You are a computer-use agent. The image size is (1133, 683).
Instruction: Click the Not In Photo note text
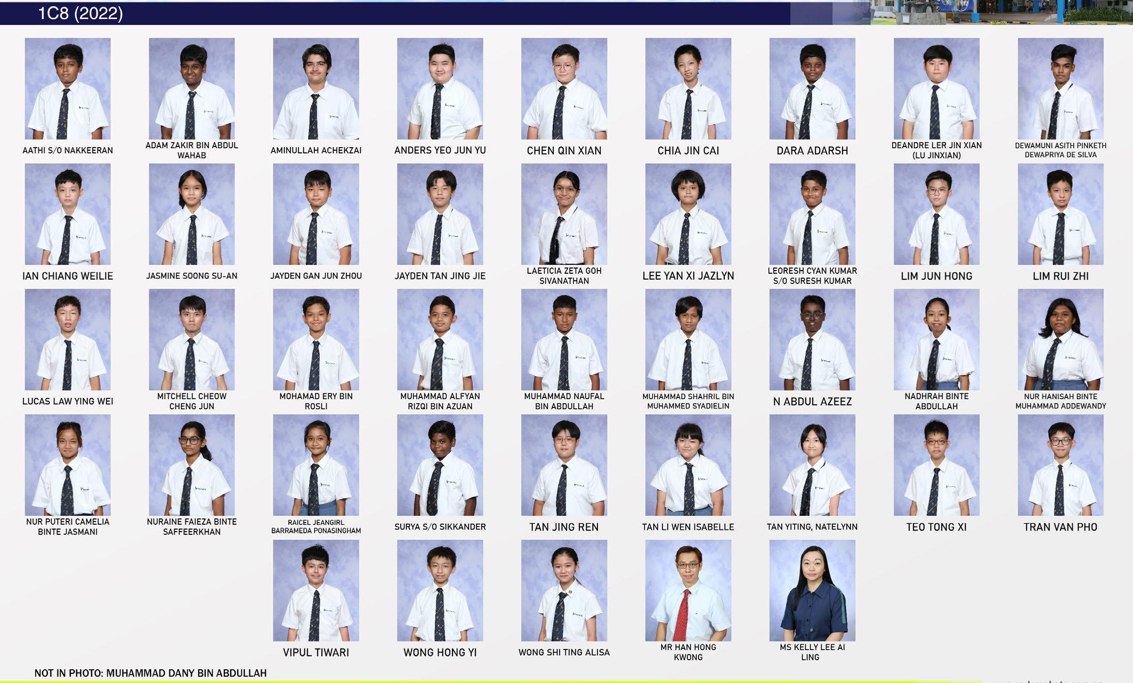point(150,673)
